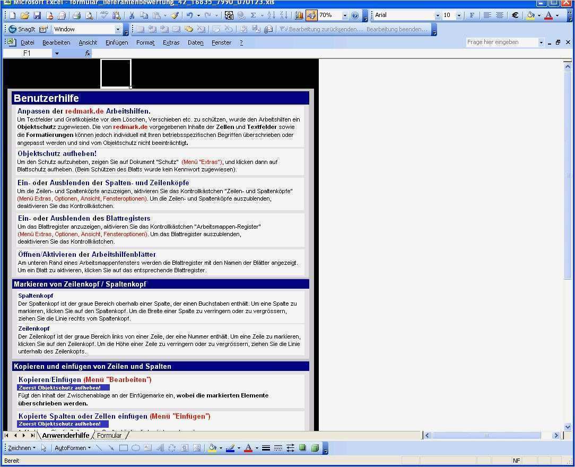Click drawing toolbar font color A
This screenshot has height=467, width=575.
pos(248,448)
